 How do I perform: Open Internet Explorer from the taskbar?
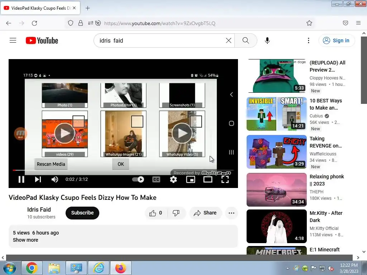click(99, 268)
